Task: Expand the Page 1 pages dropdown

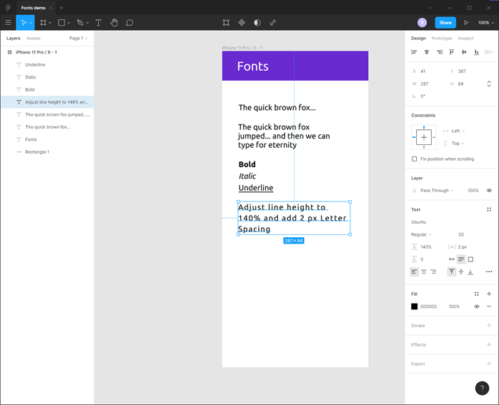Action: (x=78, y=38)
